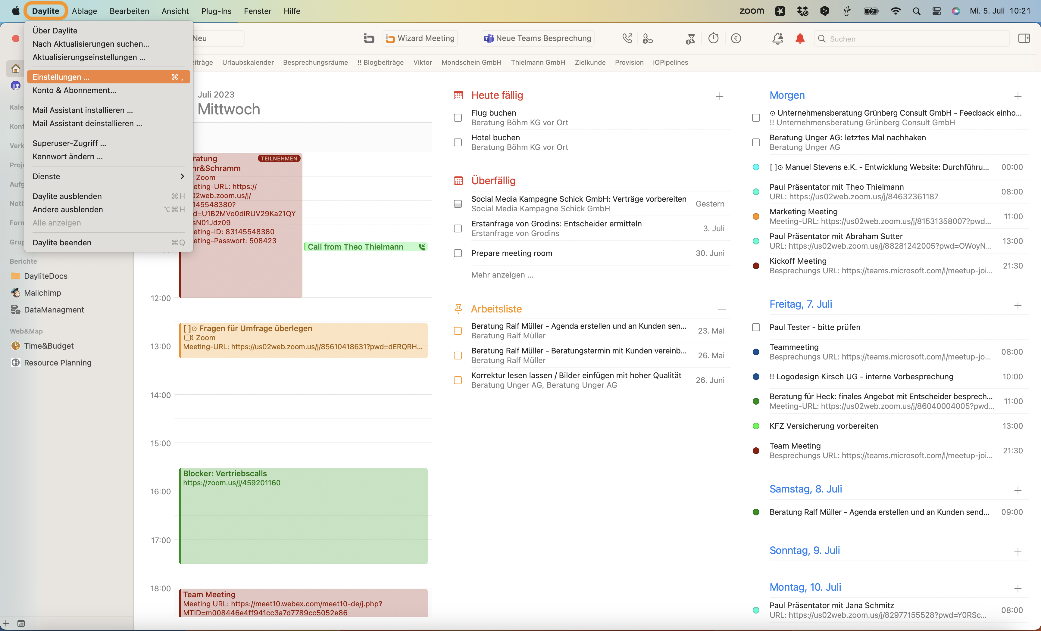Image resolution: width=1041 pixels, height=631 pixels.
Task: Open the bell with person notifications icon
Action: point(777,39)
